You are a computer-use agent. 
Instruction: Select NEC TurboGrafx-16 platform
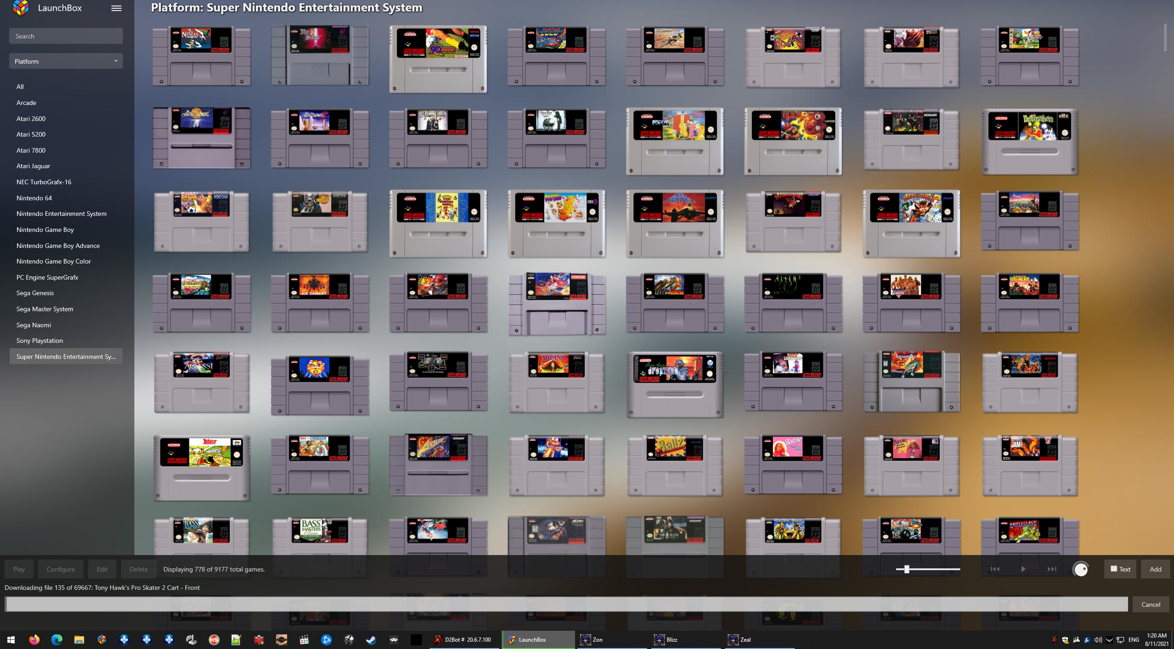(x=44, y=182)
